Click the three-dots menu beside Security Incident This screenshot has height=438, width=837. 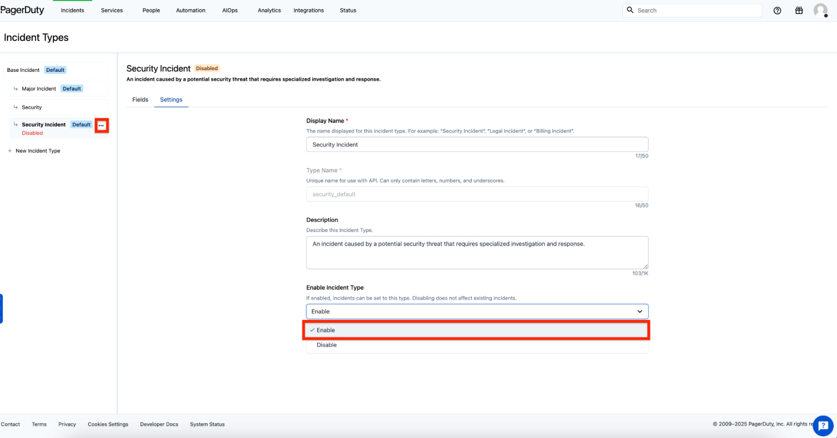(101, 125)
